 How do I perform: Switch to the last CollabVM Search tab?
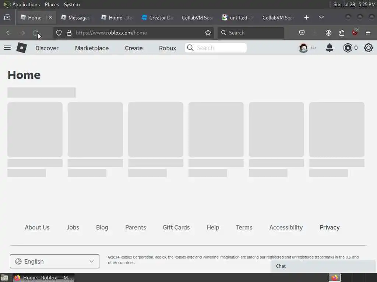(278, 18)
